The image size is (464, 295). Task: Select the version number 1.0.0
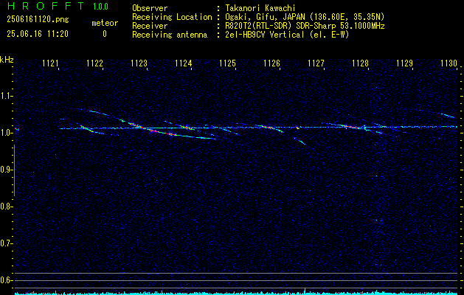[100, 7]
